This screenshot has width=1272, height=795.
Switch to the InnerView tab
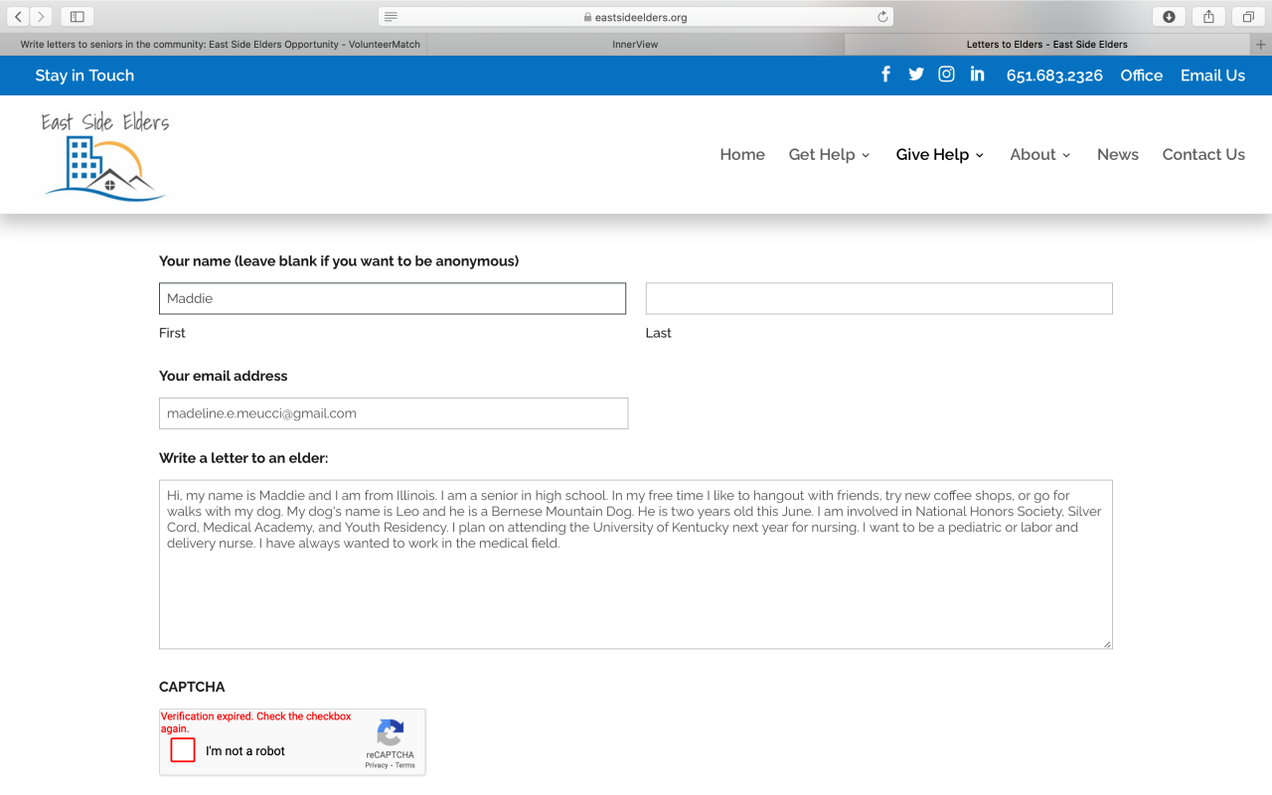(636, 45)
